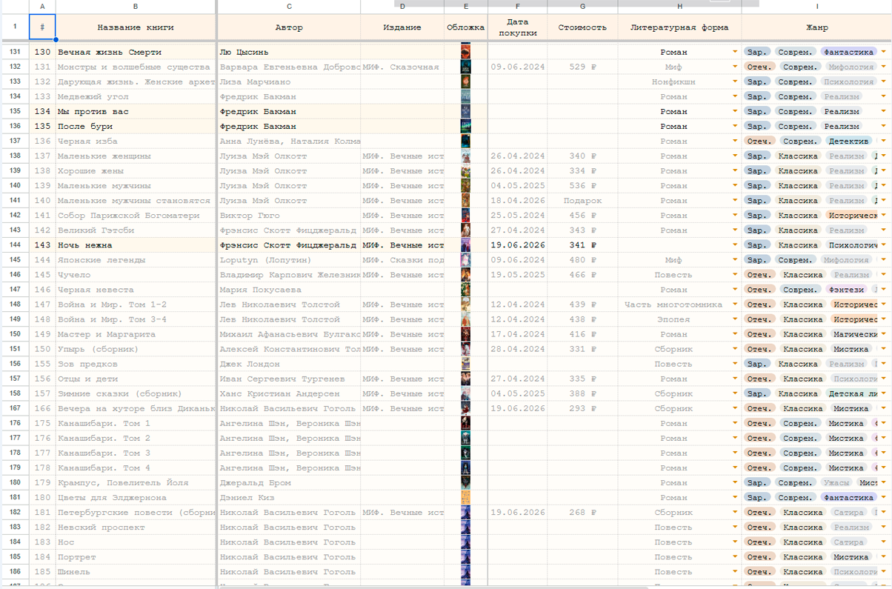Select the Лю Цысинь author cell

point(289,52)
